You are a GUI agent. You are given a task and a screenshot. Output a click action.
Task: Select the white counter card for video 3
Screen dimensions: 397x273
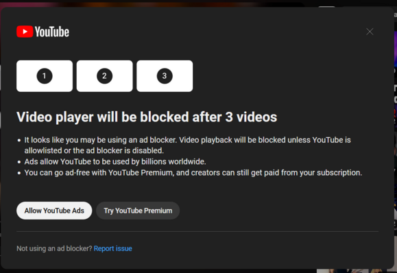(165, 76)
